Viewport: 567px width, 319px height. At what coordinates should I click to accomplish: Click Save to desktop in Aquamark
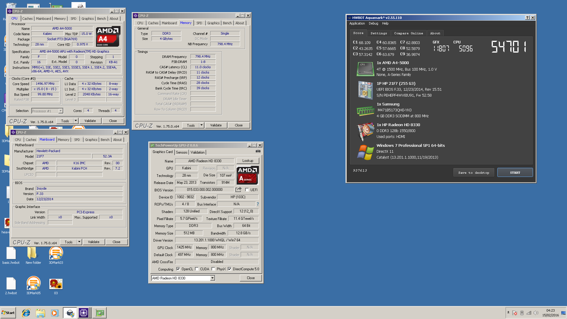(x=474, y=172)
